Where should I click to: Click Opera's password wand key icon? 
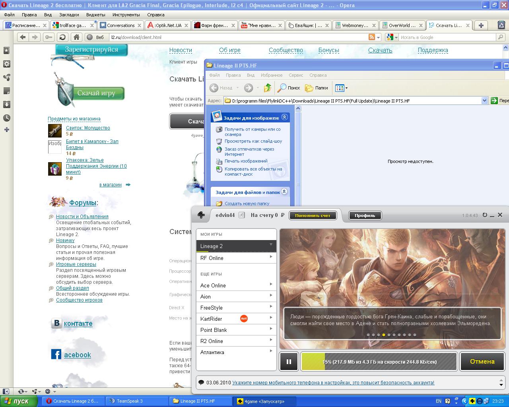pyautogui.click(x=49, y=37)
